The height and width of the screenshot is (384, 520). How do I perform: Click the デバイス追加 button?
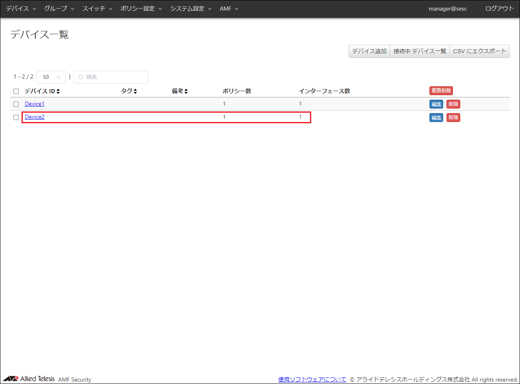(x=369, y=51)
